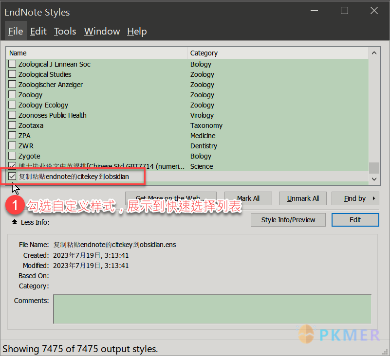This screenshot has width=390, height=356.
Task: Tick the checkbox for the Zoology style
Action: [12, 94]
